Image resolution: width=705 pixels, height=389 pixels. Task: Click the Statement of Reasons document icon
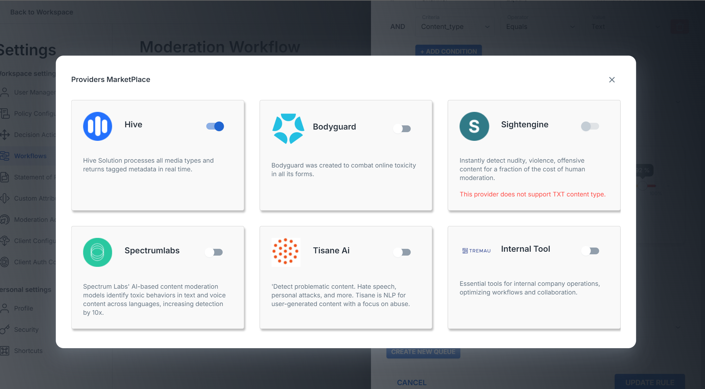pos(5,177)
